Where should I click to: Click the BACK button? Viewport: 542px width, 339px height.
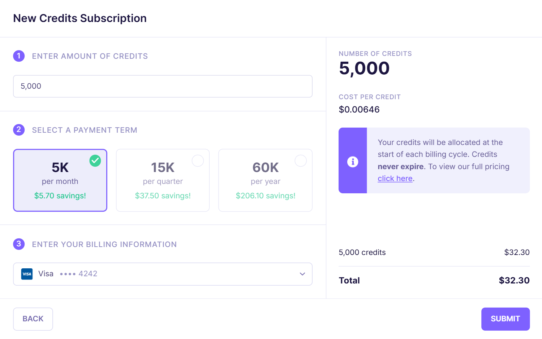33,319
